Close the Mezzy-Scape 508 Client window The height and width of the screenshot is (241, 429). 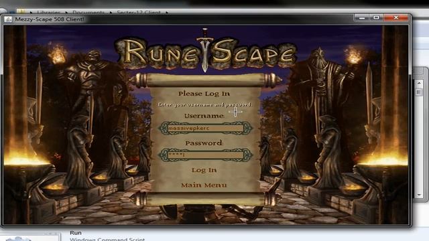[396, 18]
